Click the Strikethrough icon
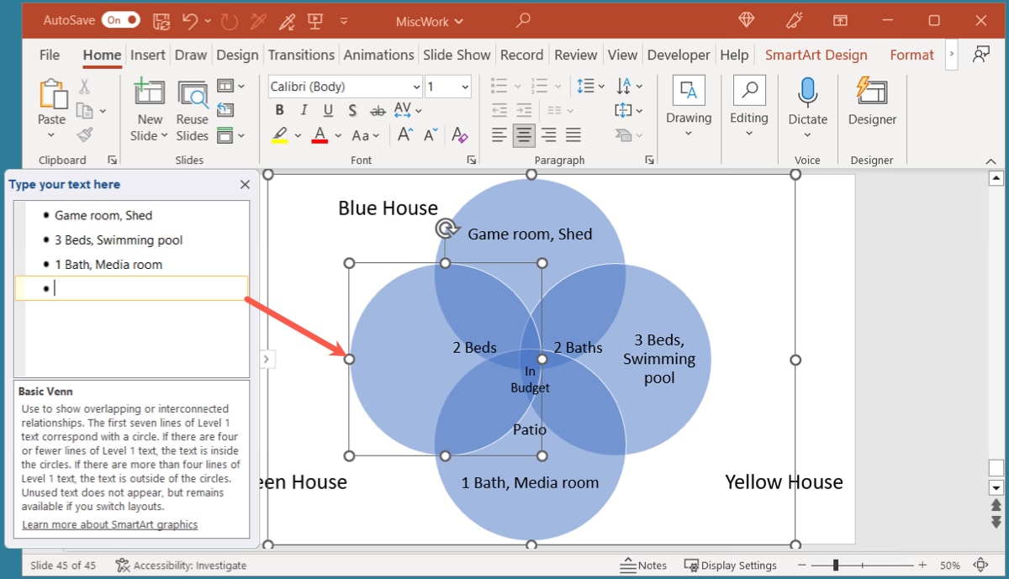The image size is (1009, 579). (x=378, y=110)
